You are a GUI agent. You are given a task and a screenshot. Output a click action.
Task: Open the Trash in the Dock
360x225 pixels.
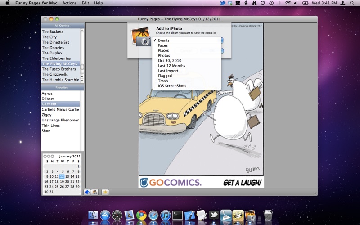(268, 215)
